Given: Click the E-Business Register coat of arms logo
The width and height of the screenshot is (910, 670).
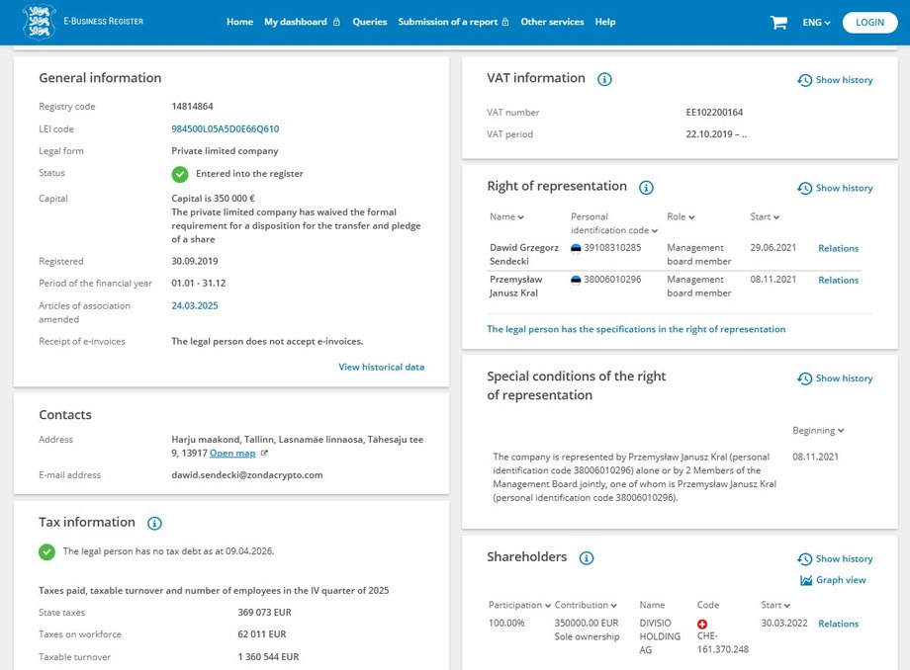Looking at the screenshot, I should pos(39,22).
